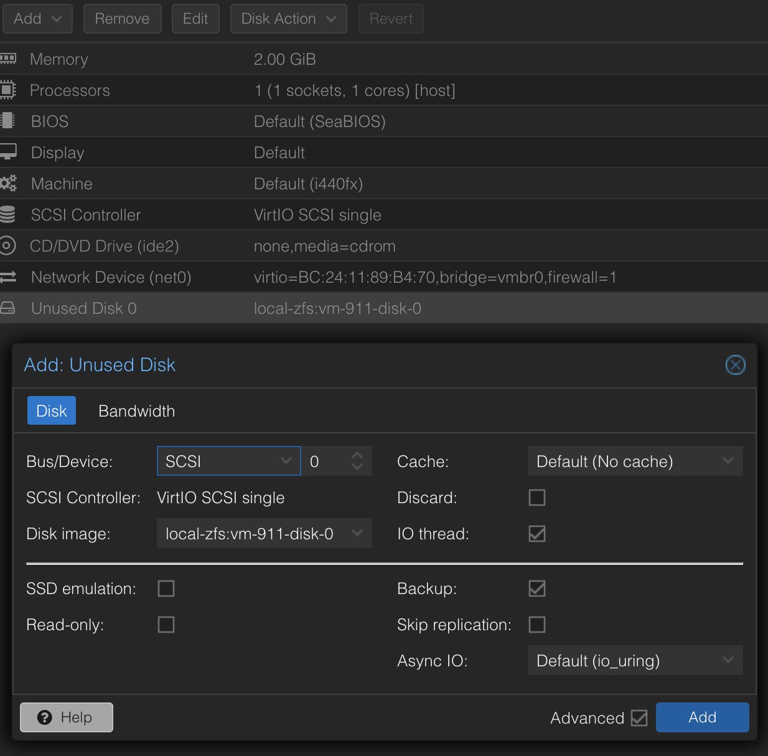Switch to the Bandwidth tab
The image size is (768, 756).
coord(136,411)
